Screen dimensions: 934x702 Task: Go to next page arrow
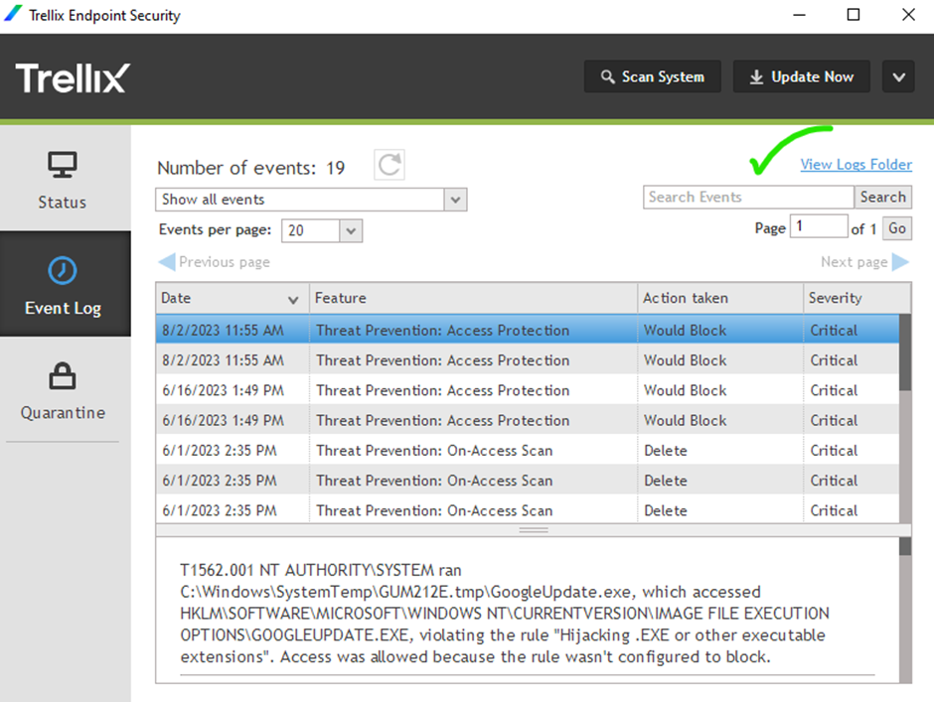pos(899,262)
